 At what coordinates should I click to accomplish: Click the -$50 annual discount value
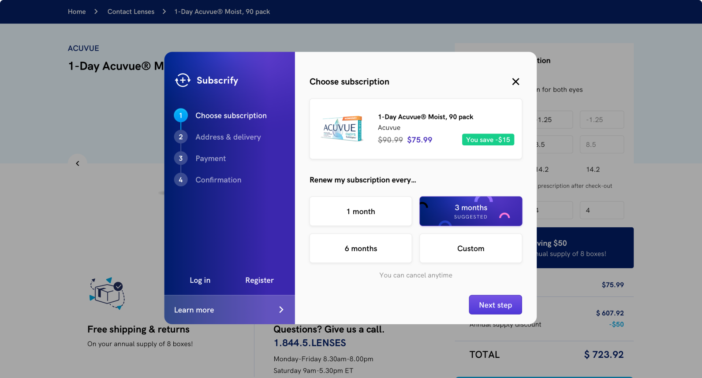pyautogui.click(x=616, y=324)
